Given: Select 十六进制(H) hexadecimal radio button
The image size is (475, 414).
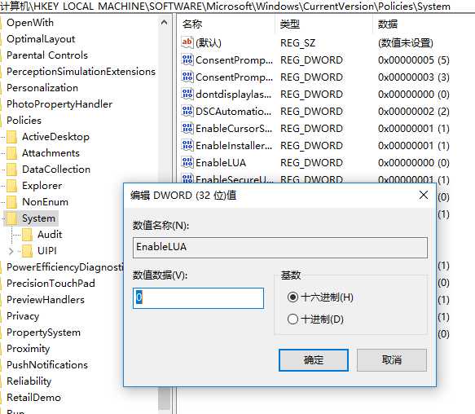Looking at the screenshot, I should coord(292,297).
